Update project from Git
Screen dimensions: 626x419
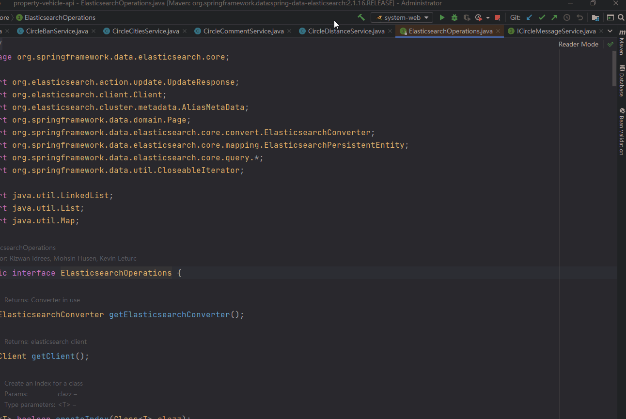(529, 17)
